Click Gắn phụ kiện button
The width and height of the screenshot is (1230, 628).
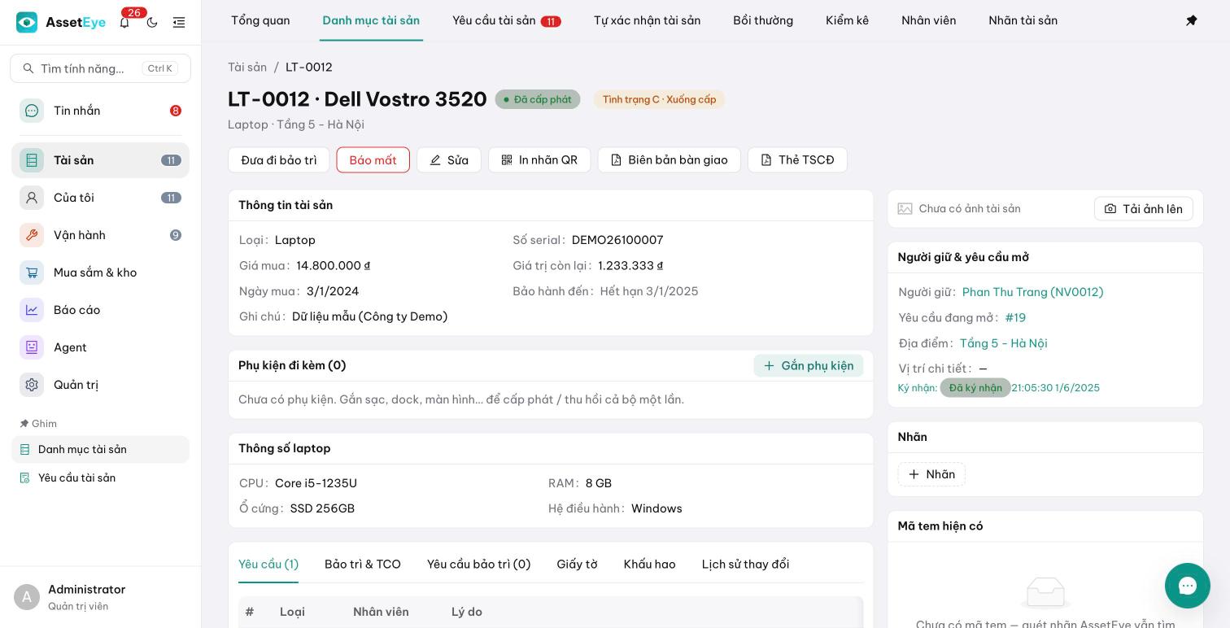[809, 366]
